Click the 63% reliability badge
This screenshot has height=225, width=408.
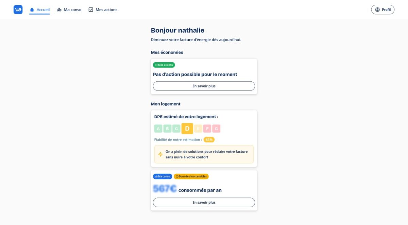point(209,140)
